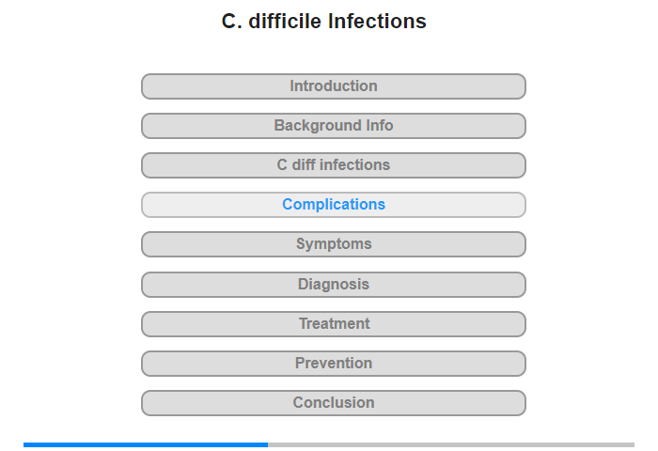This screenshot has height=451, width=658.
Task: Go to Background Info section
Action: [x=333, y=126]
